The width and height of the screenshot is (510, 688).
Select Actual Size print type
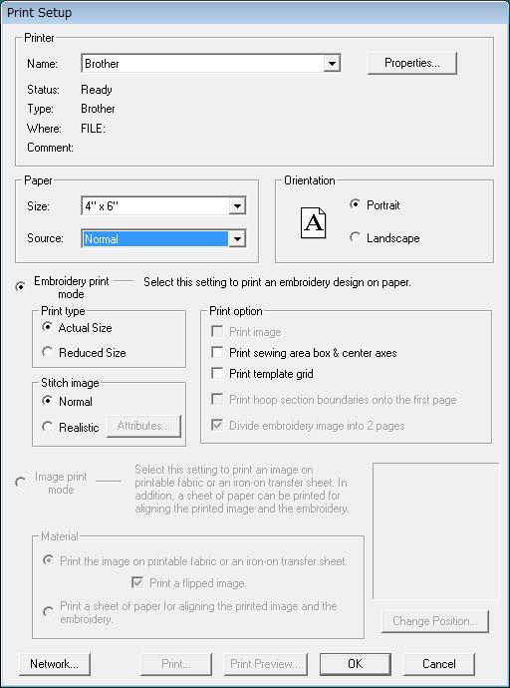[48, 327]
